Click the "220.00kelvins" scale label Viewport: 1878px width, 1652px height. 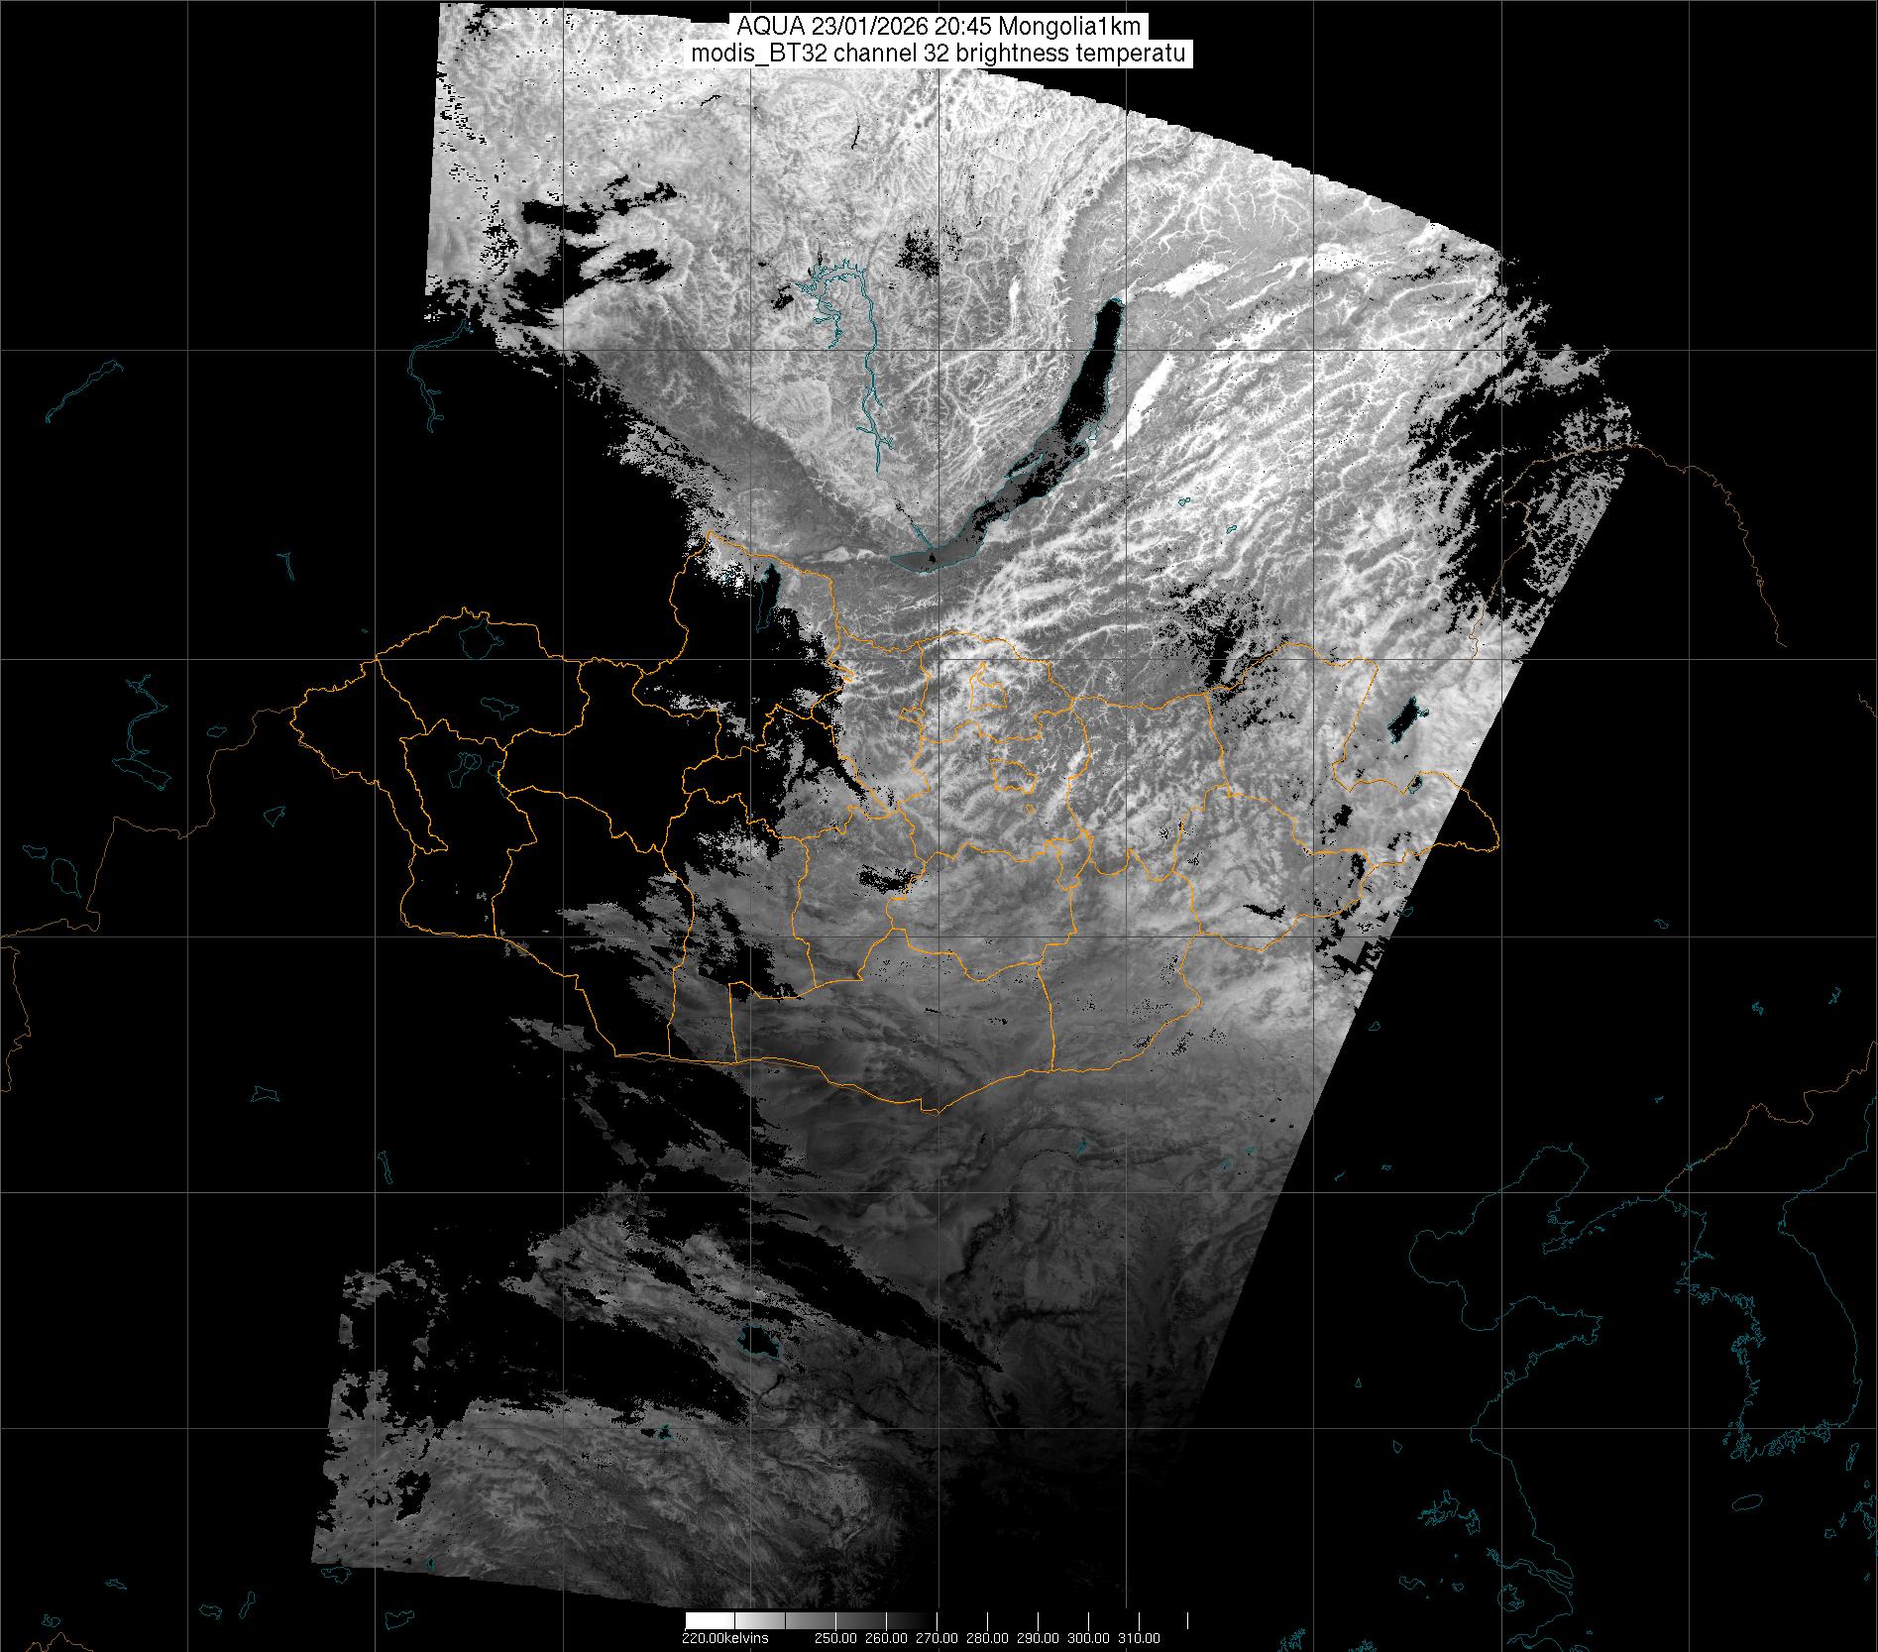click(x=724, y=1638)
